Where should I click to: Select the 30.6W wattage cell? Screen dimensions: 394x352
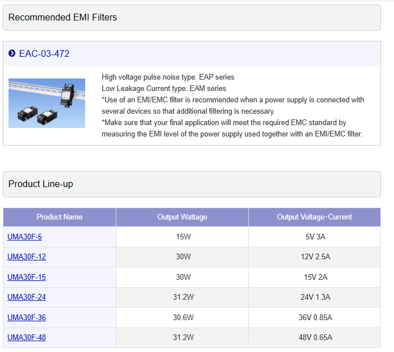coord(183,317)
